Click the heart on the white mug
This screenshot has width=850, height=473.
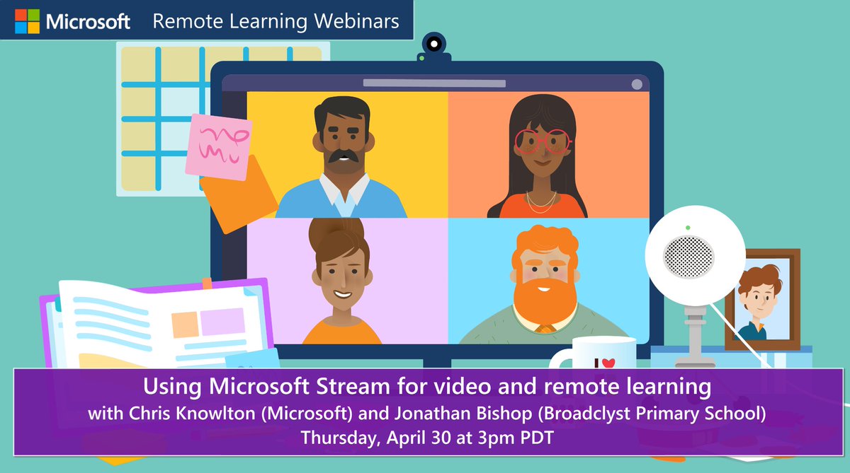coord(608,363)
